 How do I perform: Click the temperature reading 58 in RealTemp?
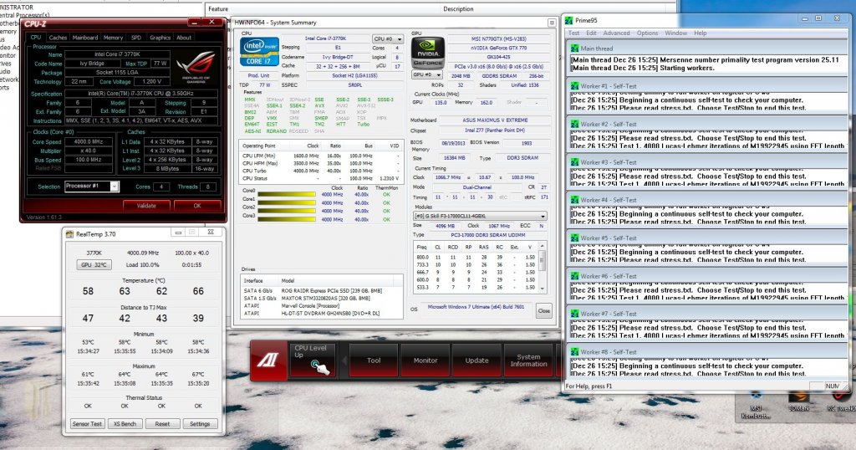pos(88,291)
